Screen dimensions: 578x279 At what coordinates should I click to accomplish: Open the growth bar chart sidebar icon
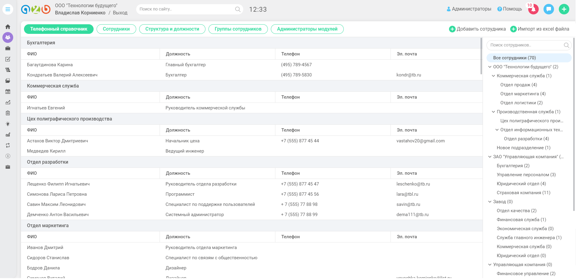[8, 135]
